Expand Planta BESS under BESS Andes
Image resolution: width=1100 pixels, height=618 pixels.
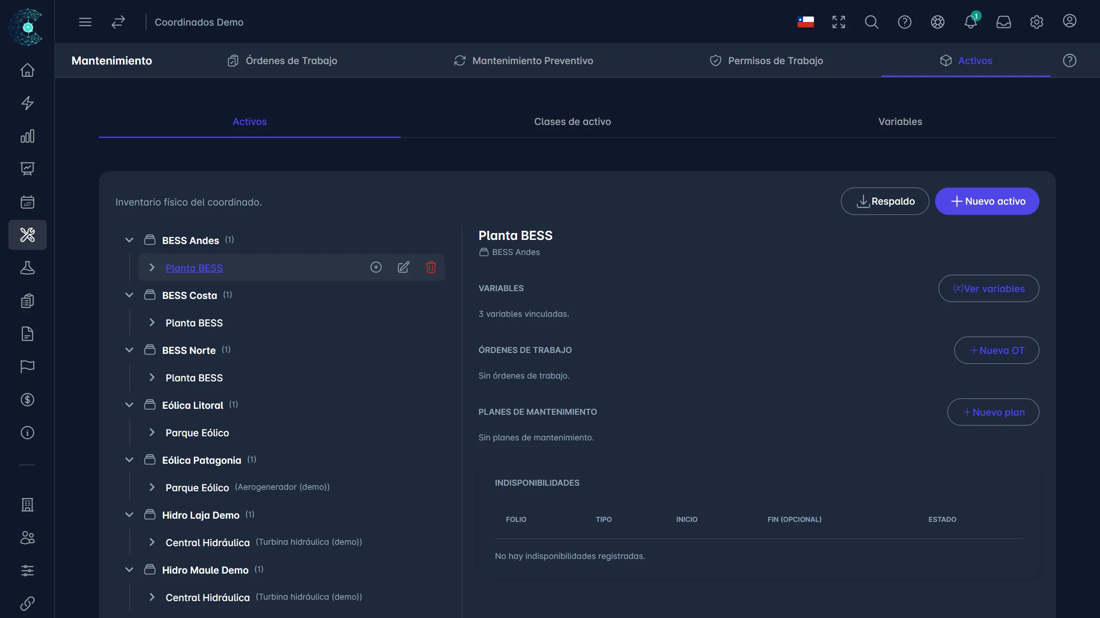pyautogui.click(x=152, y=267)
